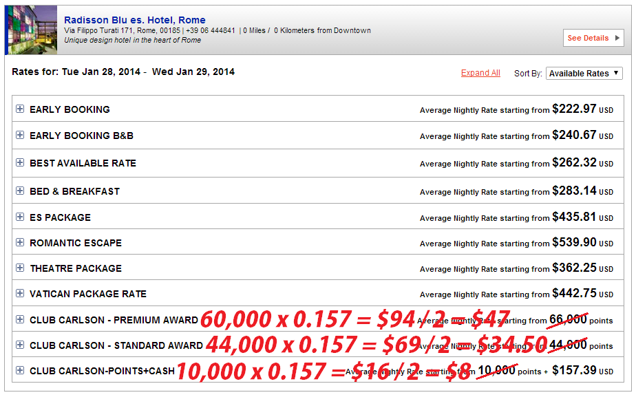Click the CLUB CARLSON - STANDARD AWARD name
Screen dimensions: 636x397
point(116,345)
